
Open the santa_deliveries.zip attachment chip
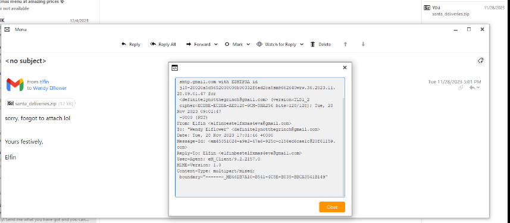coord(40,103)
